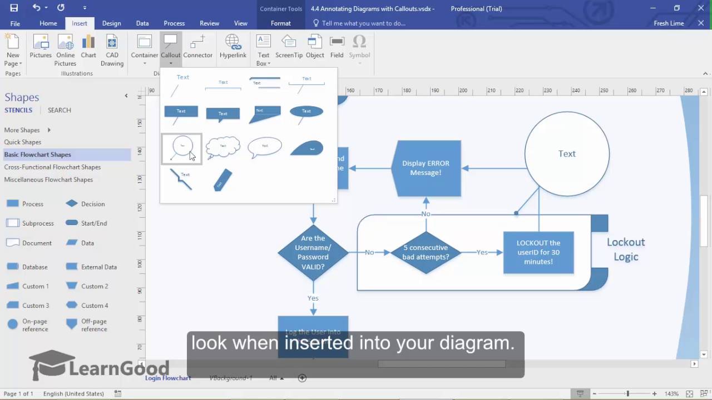Select the Document shape master

[28, 243]
